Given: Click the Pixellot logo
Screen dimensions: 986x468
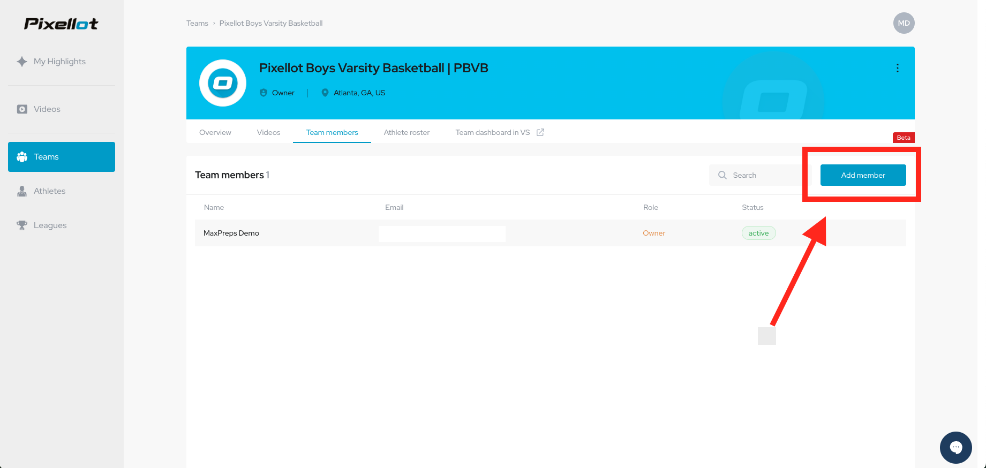Looking at the screenshot, I should (61, 24).
